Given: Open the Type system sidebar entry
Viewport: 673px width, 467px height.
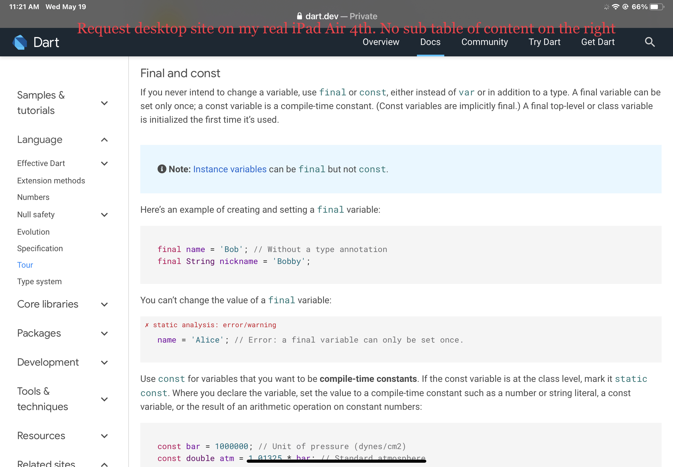Looking at the screenshot, I should tap(39, 281).
